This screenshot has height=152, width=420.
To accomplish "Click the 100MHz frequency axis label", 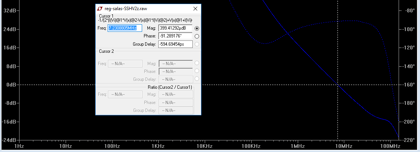I will [390, 146].
